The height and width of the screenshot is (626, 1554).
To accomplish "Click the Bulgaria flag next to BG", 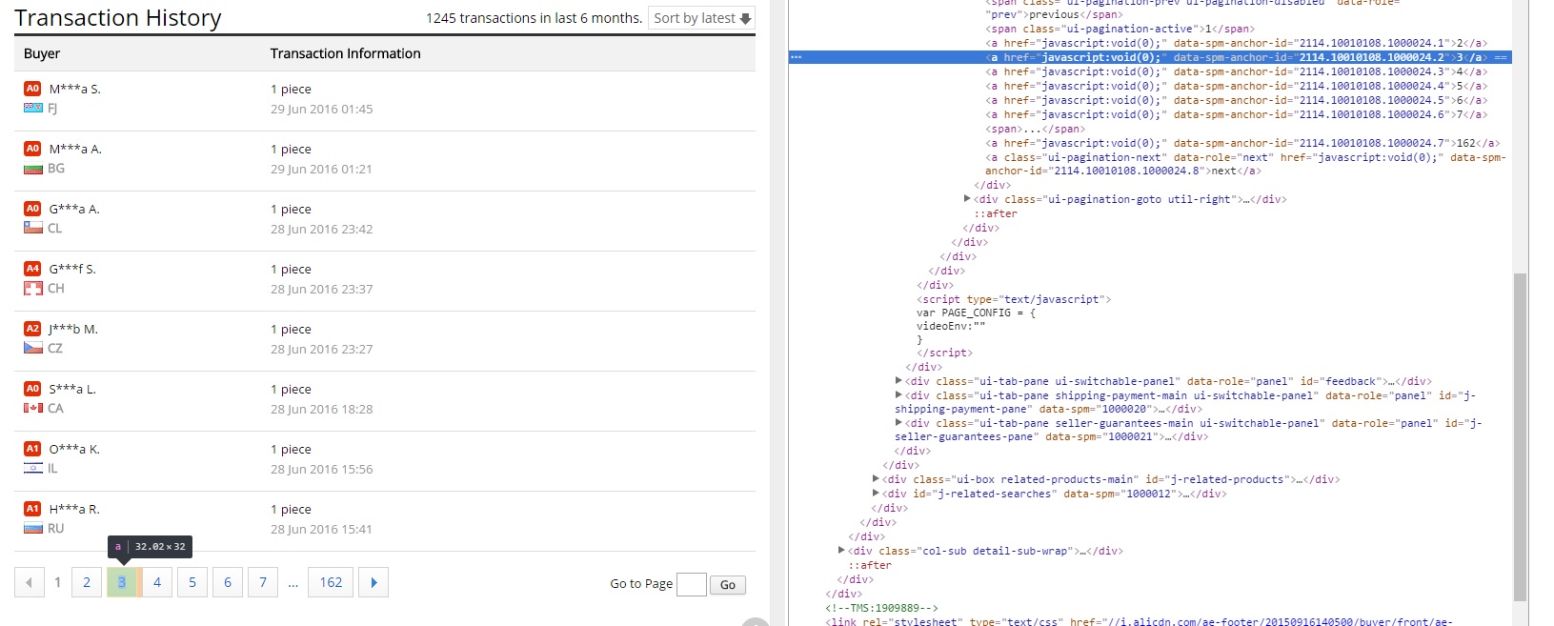I will (33, 169).
